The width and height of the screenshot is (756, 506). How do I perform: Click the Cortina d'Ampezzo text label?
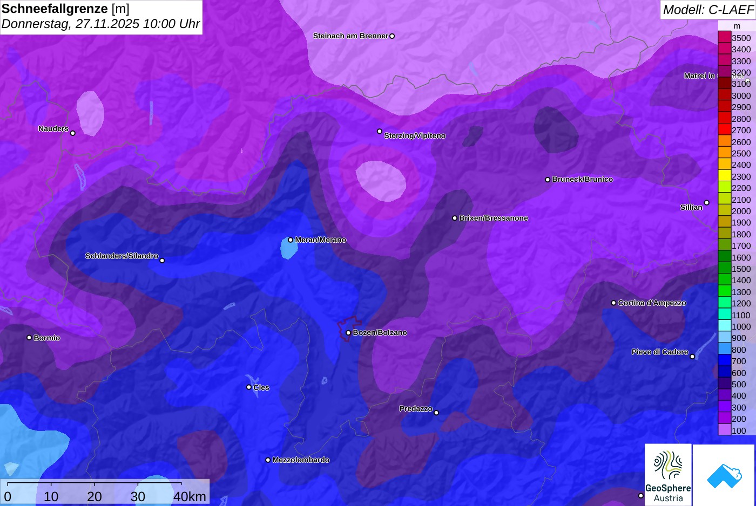coord(652,303)
